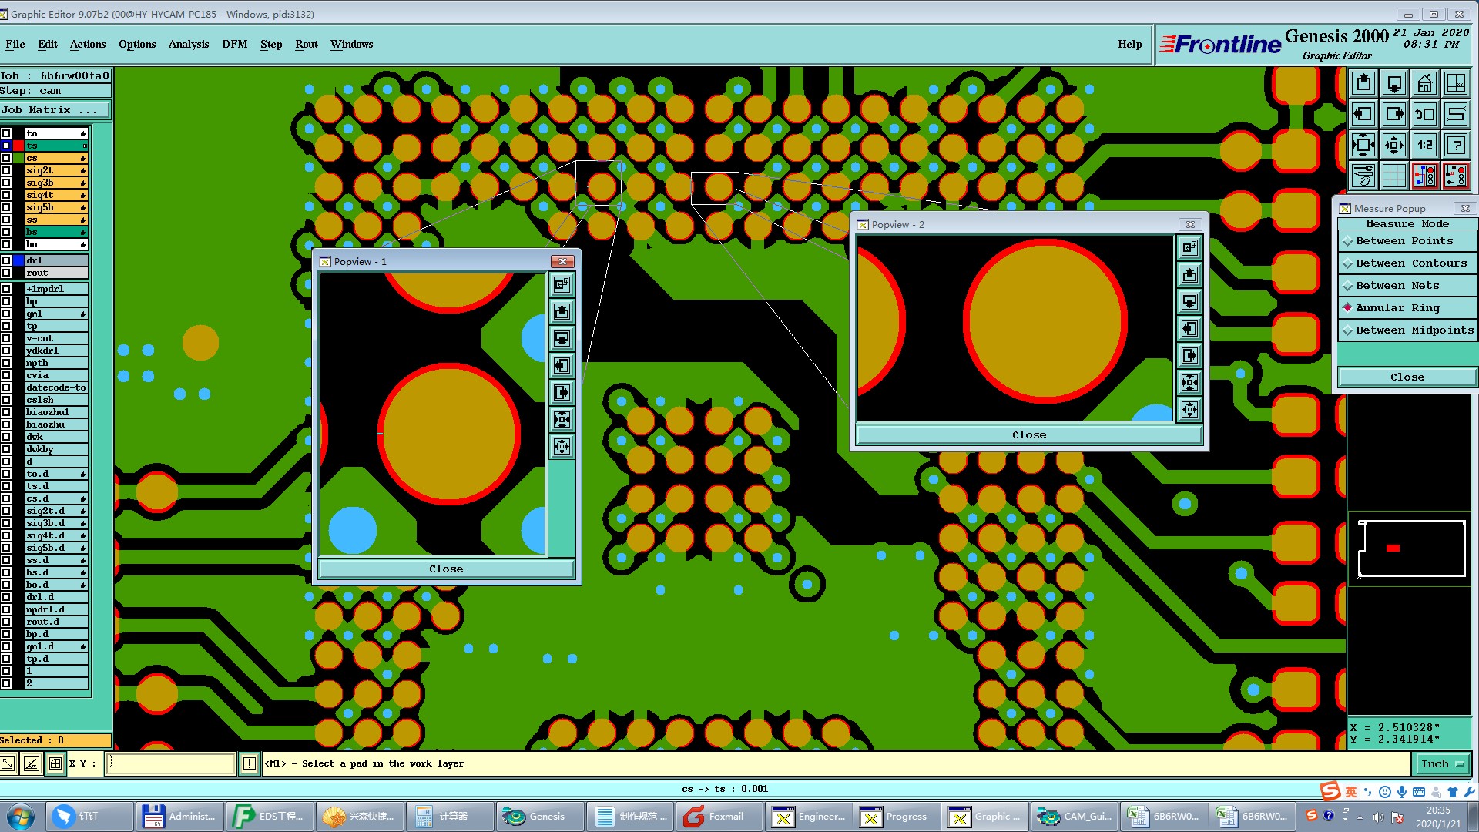Image resolution: width=1479 pixels, height=832 pixels.
Task: Click the 1:2 zoom scale icon
Action: pyautogui.click(x=1424, y=145)
